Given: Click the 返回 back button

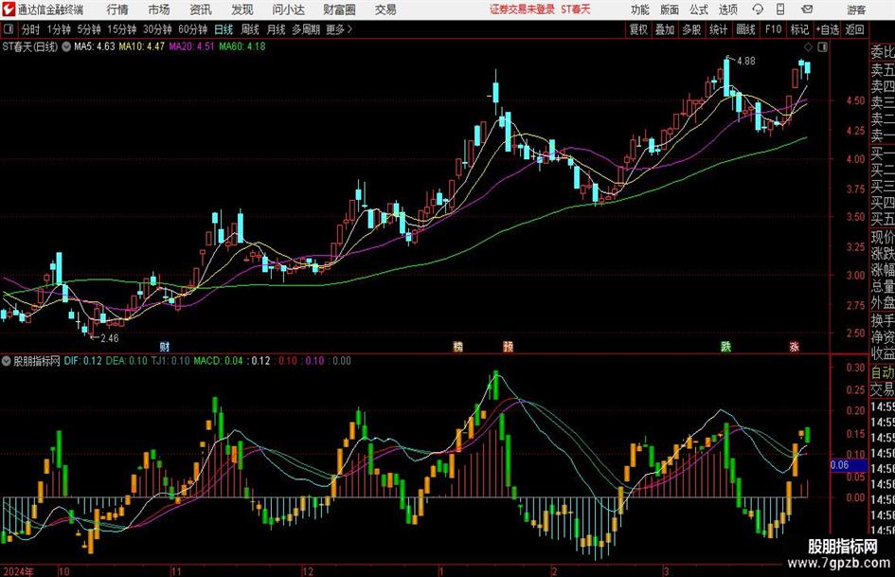Looking at the screenshot, I should (x=854, y=29).
